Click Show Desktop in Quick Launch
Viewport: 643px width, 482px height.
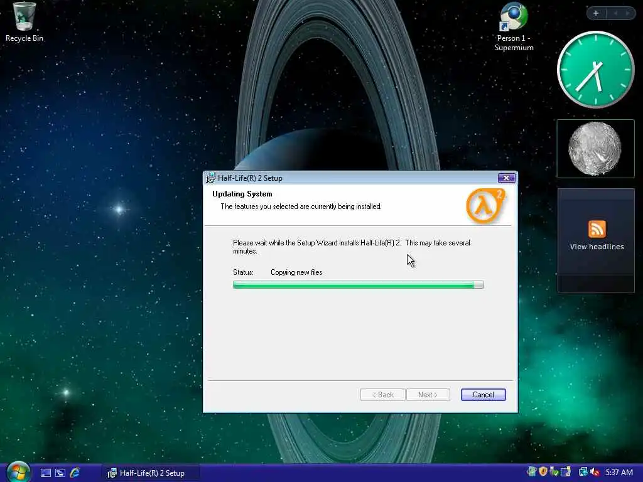click(45, 473)
